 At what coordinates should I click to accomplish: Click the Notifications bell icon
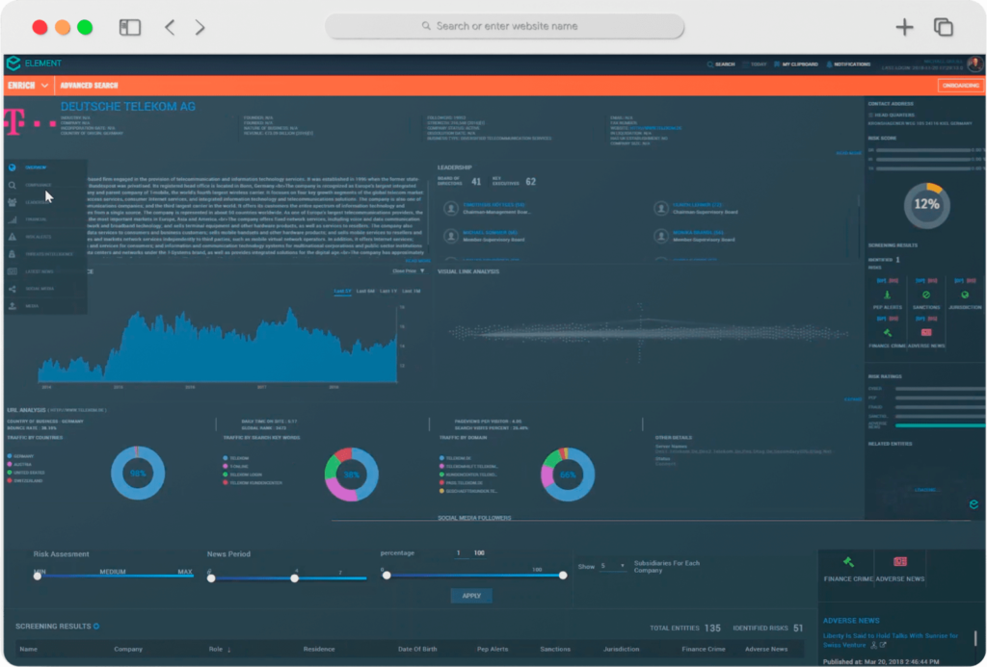829,64
